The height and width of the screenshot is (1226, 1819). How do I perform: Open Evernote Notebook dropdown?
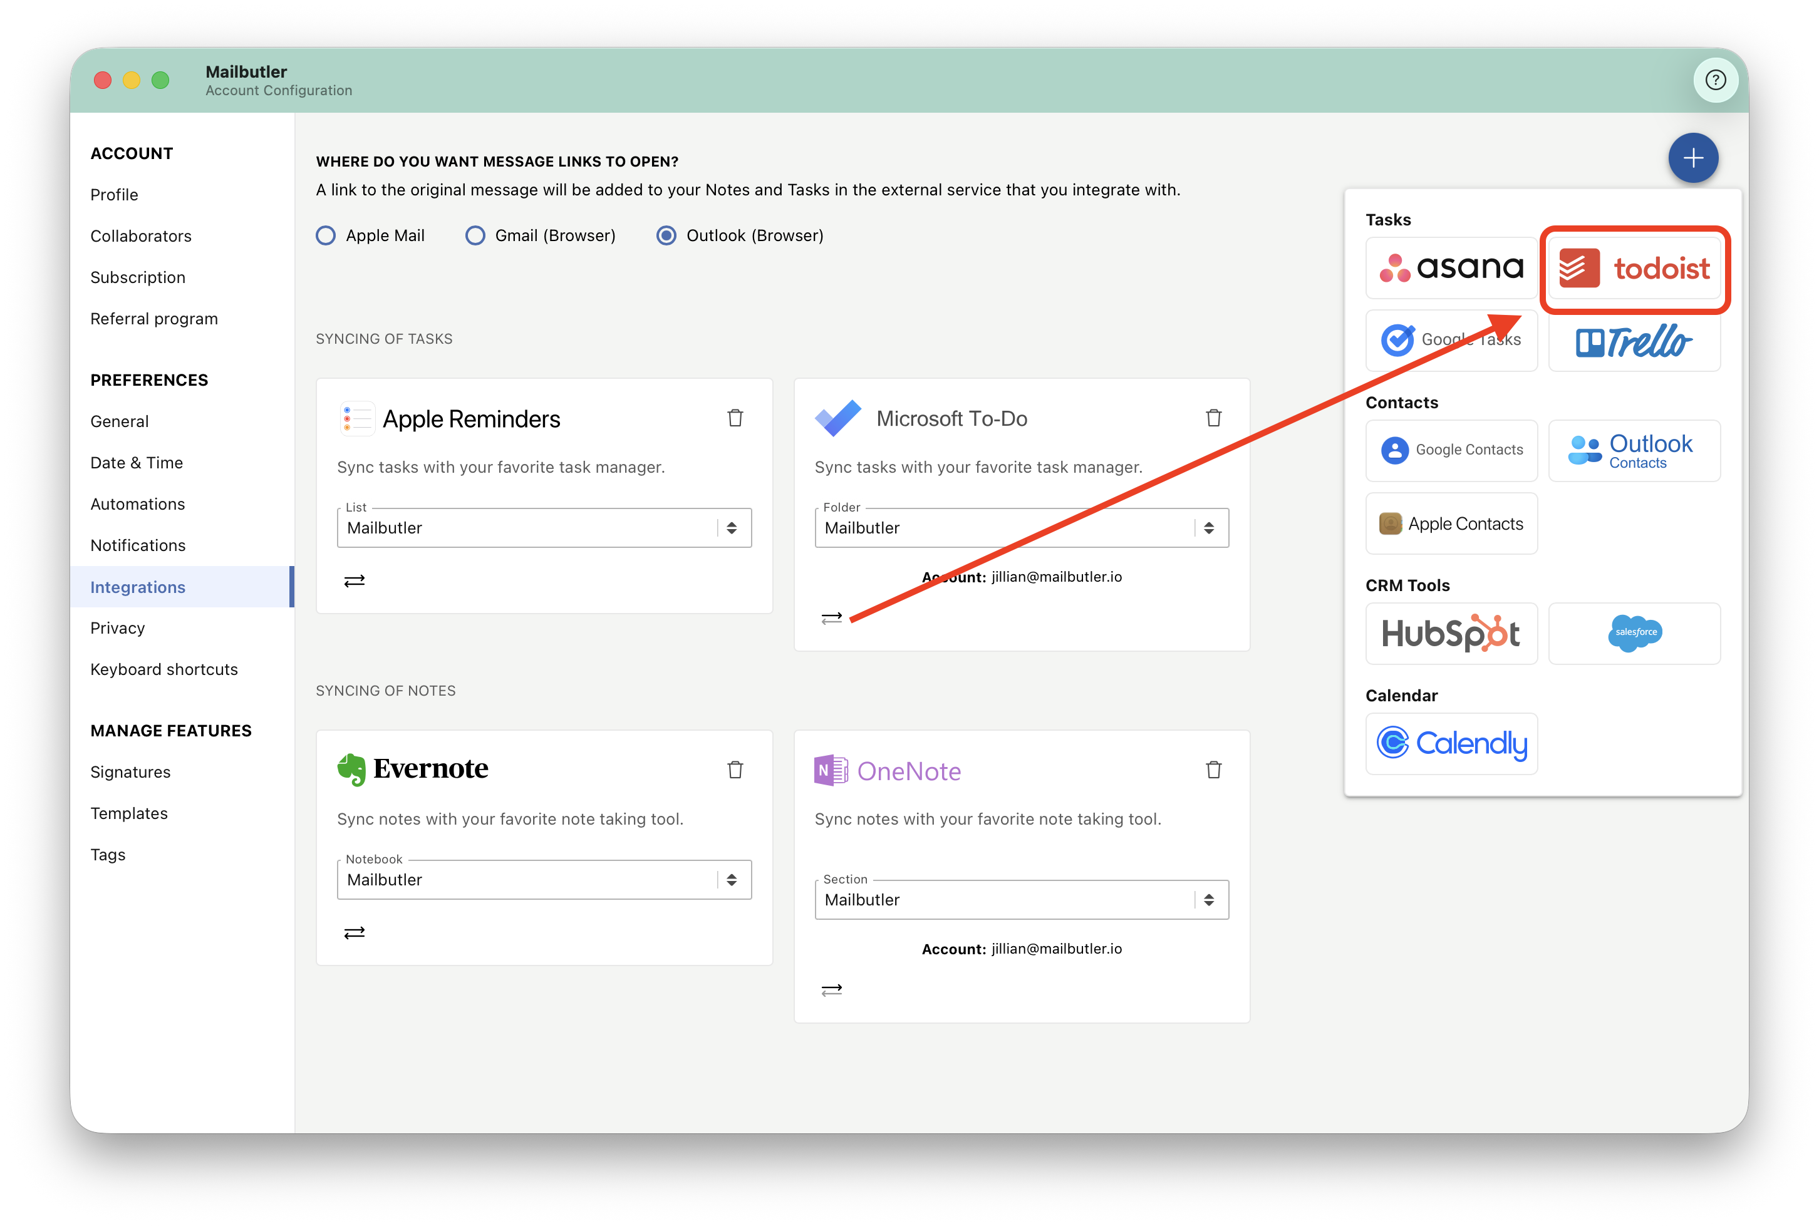[x=544, y=880]
